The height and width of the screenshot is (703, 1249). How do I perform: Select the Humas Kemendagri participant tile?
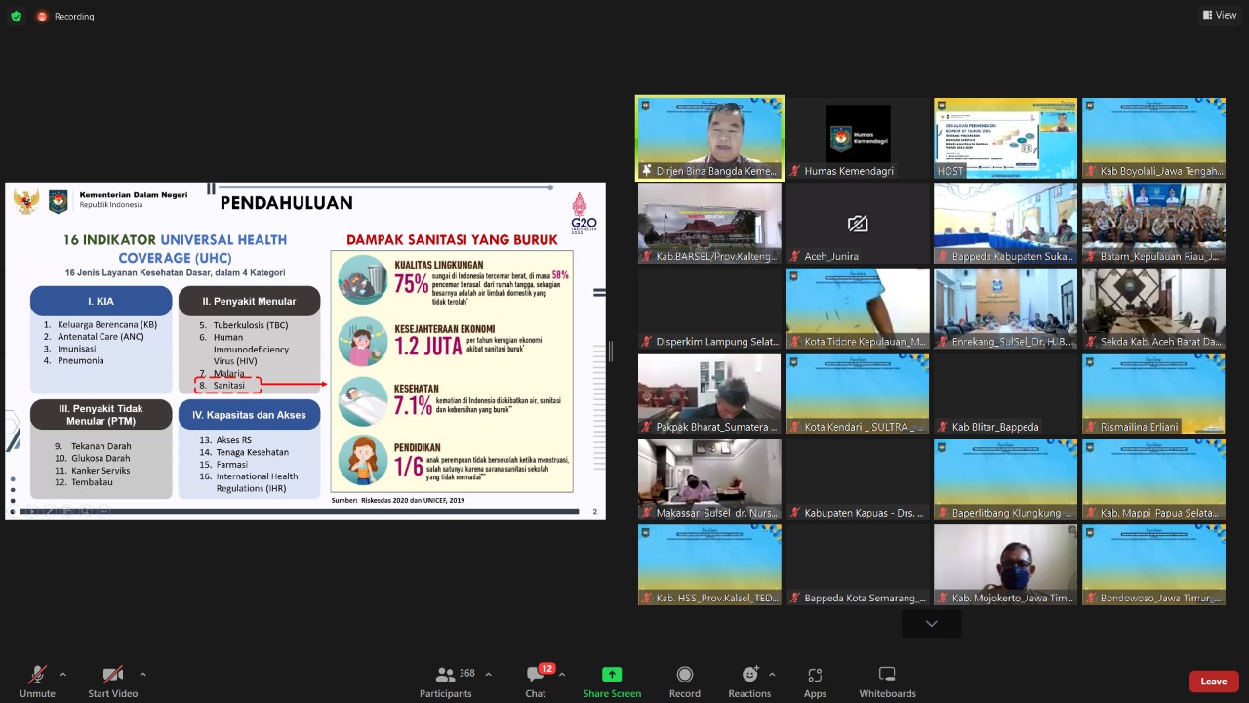[858, 138]
